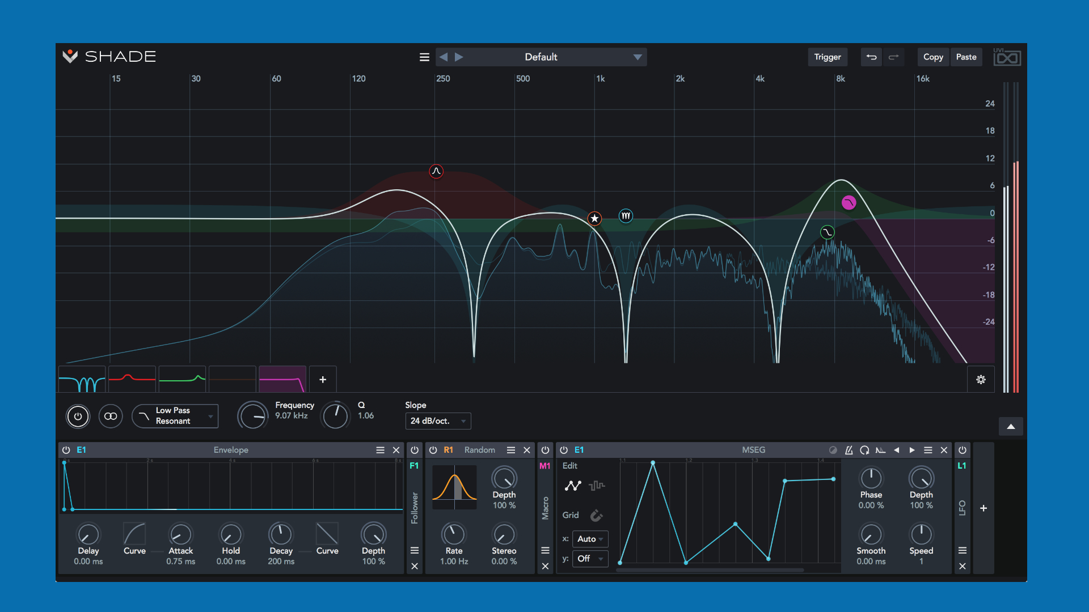This screenshot has height=612, width=1089.
Task: Toggle power of the MSEG E1 module
Action: (564, 450)
